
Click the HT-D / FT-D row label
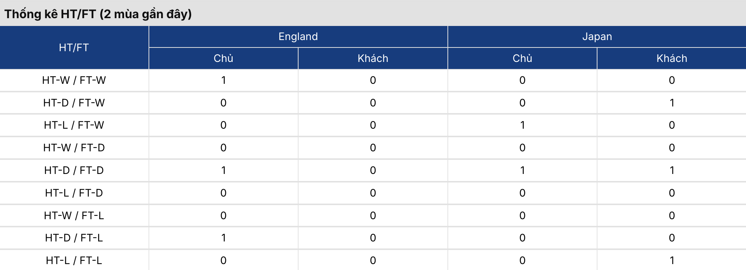(x=74, y=170)
